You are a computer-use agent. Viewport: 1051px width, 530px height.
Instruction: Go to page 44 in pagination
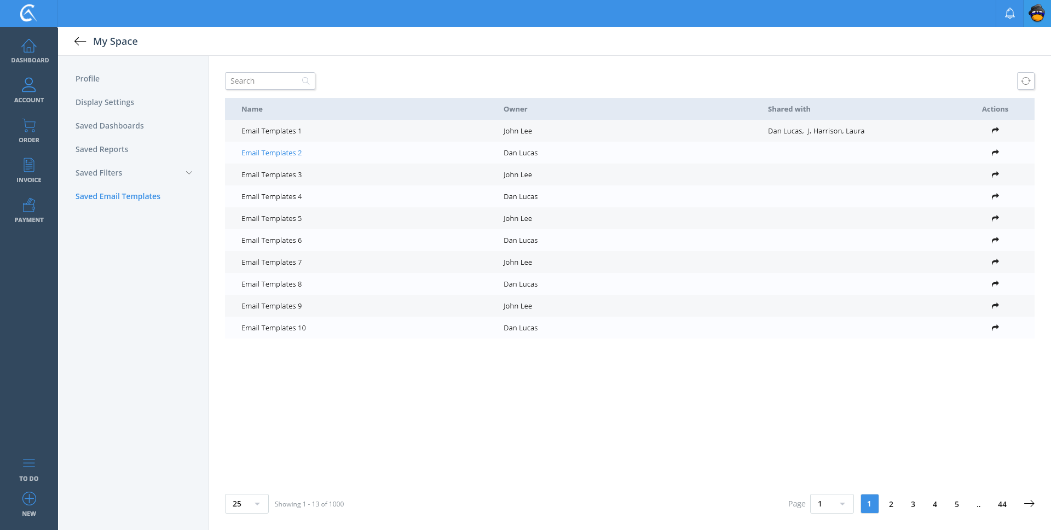click(x=1002, y=504)
